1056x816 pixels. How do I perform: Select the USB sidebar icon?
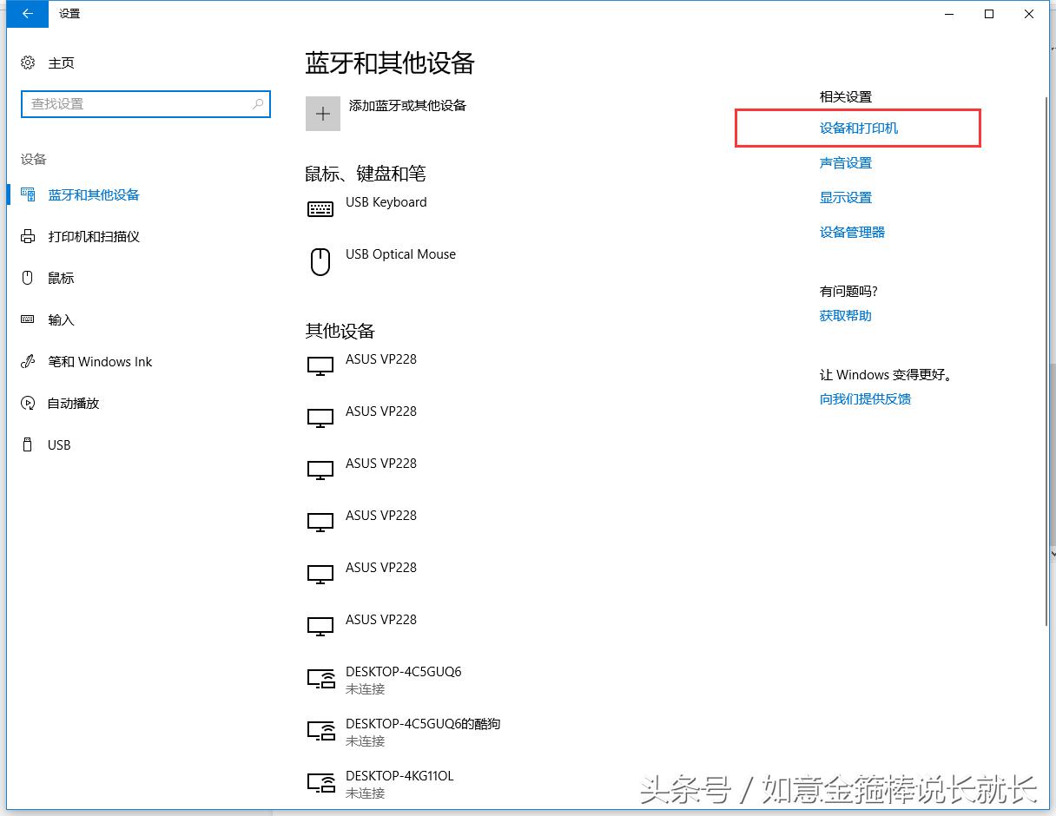27,444
